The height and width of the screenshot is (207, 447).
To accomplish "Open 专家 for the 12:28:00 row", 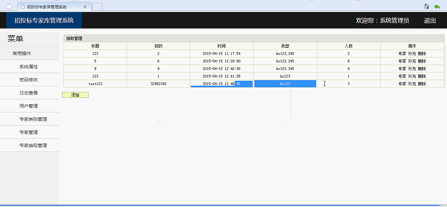I will tap(402, 61).
